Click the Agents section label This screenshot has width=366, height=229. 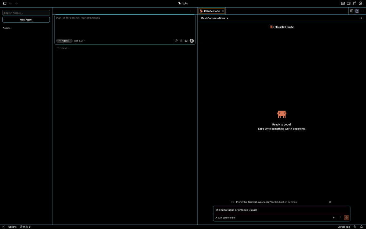point(7,28)
